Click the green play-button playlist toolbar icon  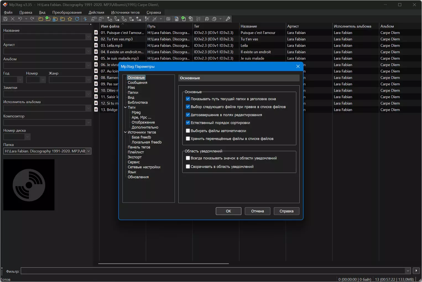tap(184, 19)
